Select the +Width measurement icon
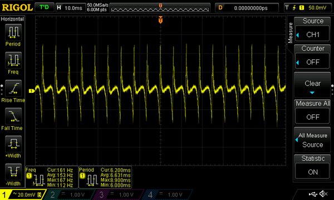The height and width of the screenshot is (200, 334). point(13,144)
